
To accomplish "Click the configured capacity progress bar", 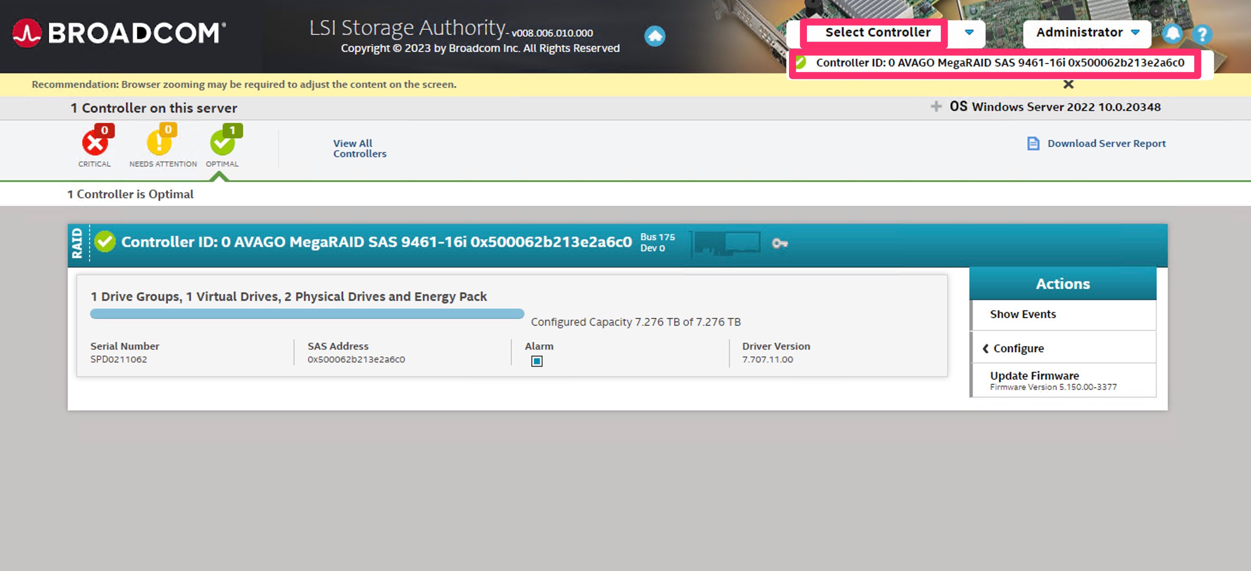I will (x=307, y=314).
